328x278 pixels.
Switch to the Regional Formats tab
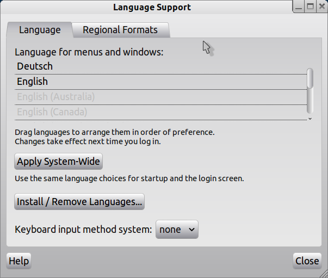point(120,30)
